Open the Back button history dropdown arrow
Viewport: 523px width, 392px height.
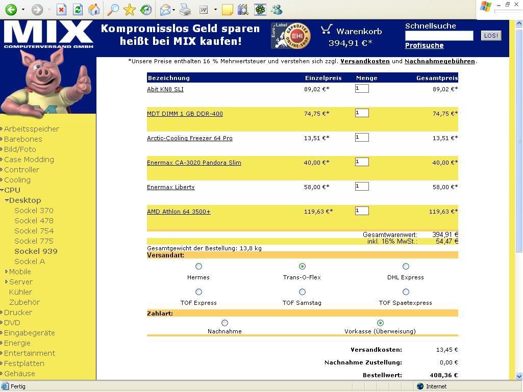pos(23,10)
